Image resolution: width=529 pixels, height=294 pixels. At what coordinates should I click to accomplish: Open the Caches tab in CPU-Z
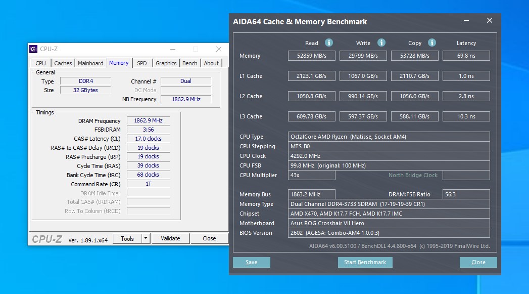[63, 63]
